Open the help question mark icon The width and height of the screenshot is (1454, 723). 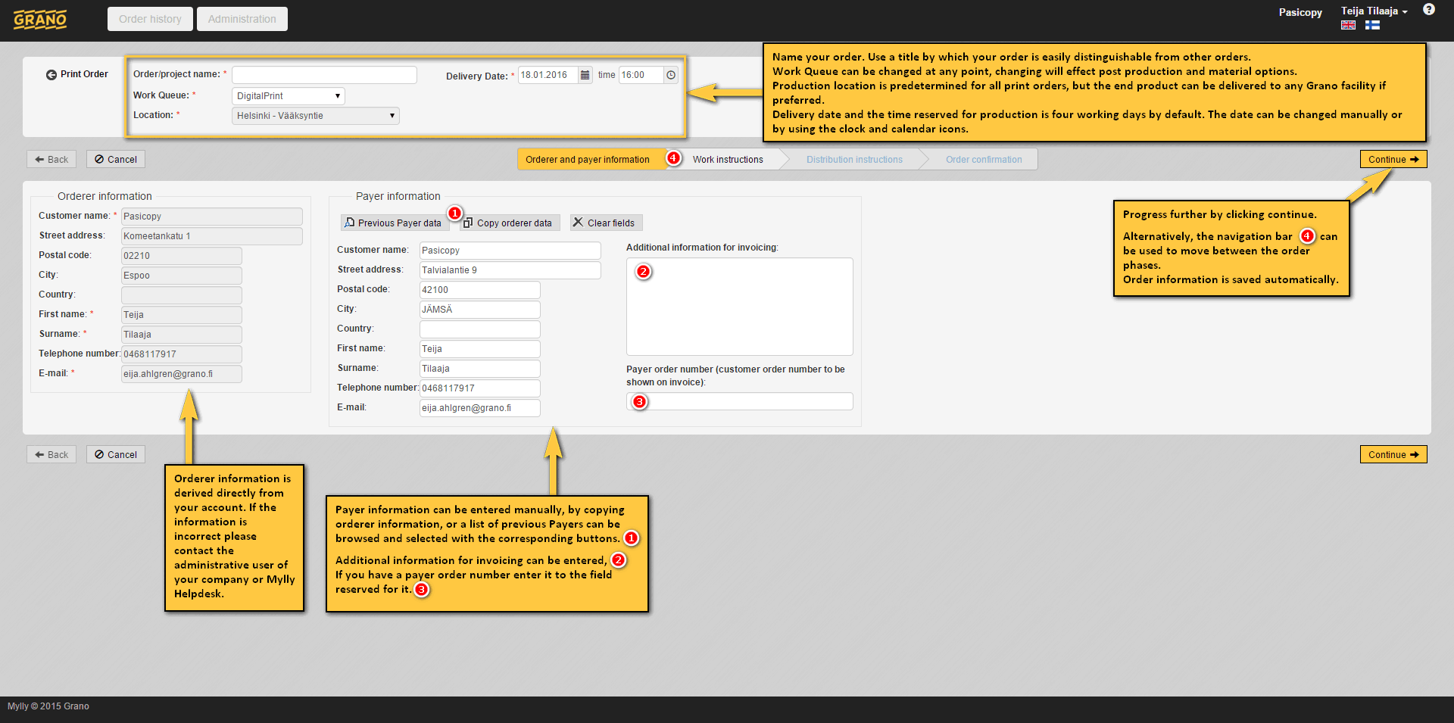1428,10
